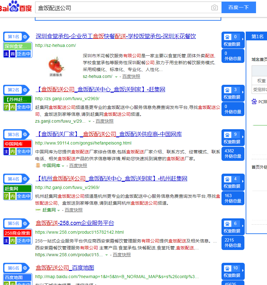Open 深圳食堂承包 result title link
The height and width of the screenshot is (285, 267).
tap(116, 36)
